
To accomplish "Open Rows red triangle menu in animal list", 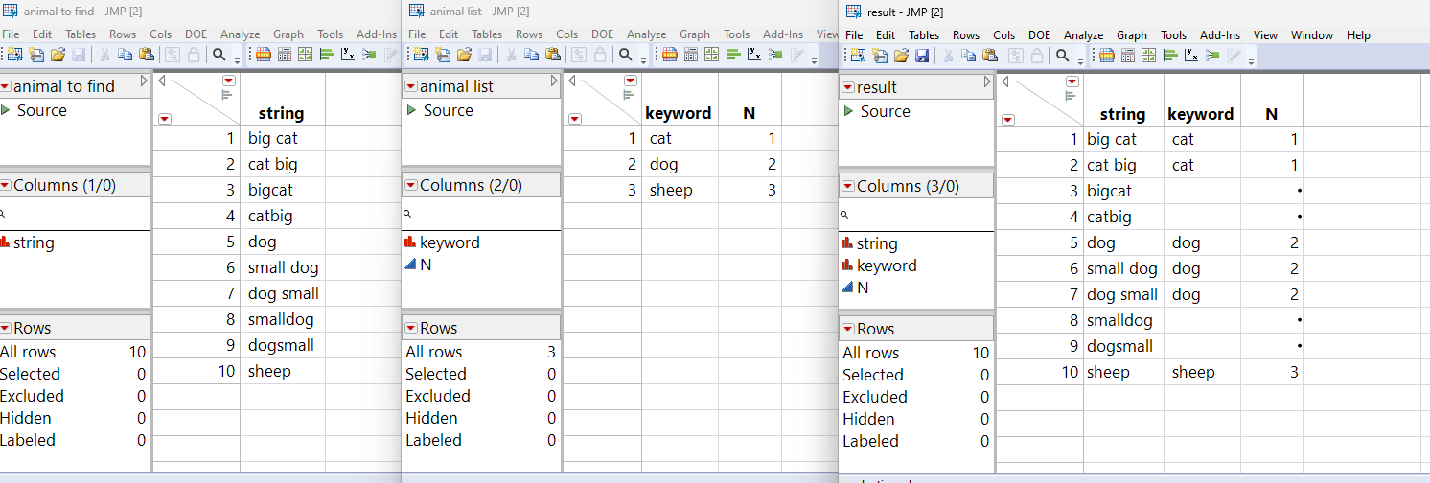I will point(410,328).
